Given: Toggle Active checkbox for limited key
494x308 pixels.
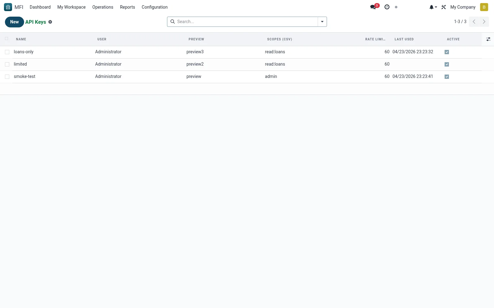Looking at the screenshot, I should point(447,64).
